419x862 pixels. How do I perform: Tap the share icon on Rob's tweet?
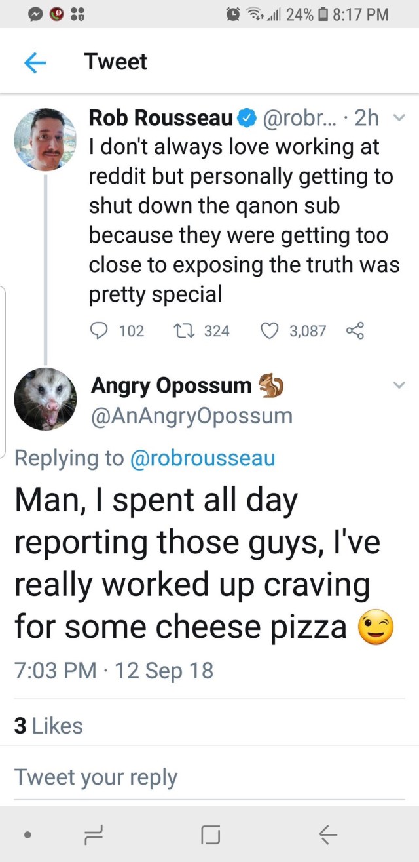tap(354, 331)
